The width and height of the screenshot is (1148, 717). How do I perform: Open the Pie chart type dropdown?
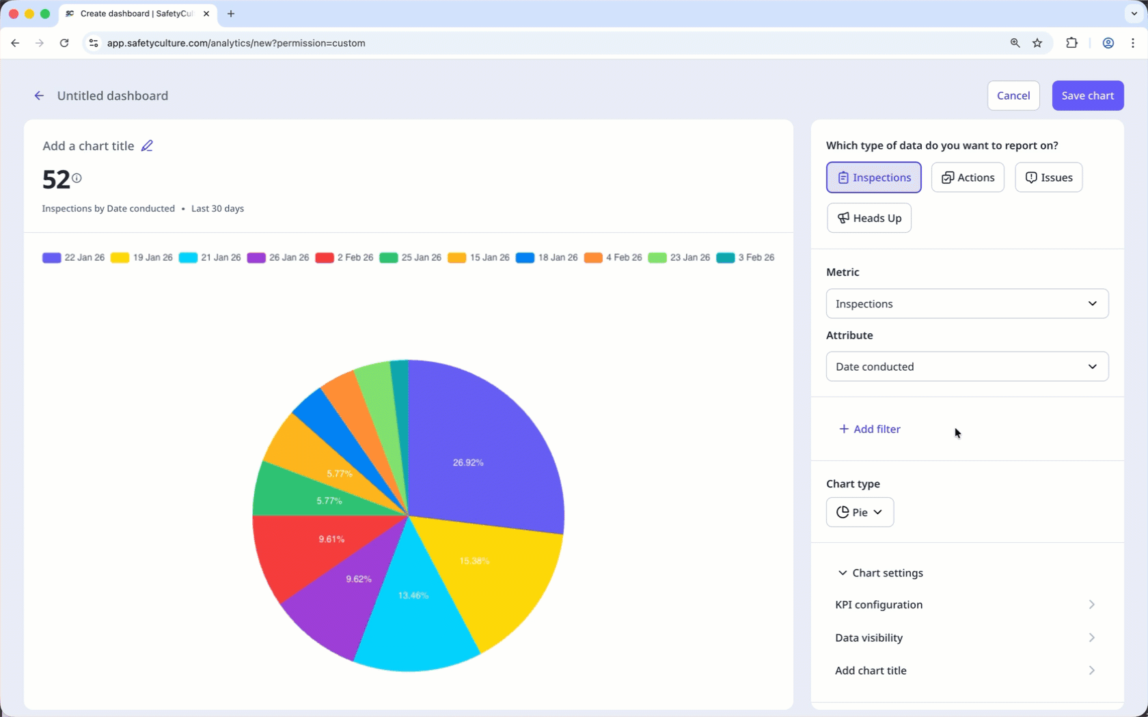point(860,512)
